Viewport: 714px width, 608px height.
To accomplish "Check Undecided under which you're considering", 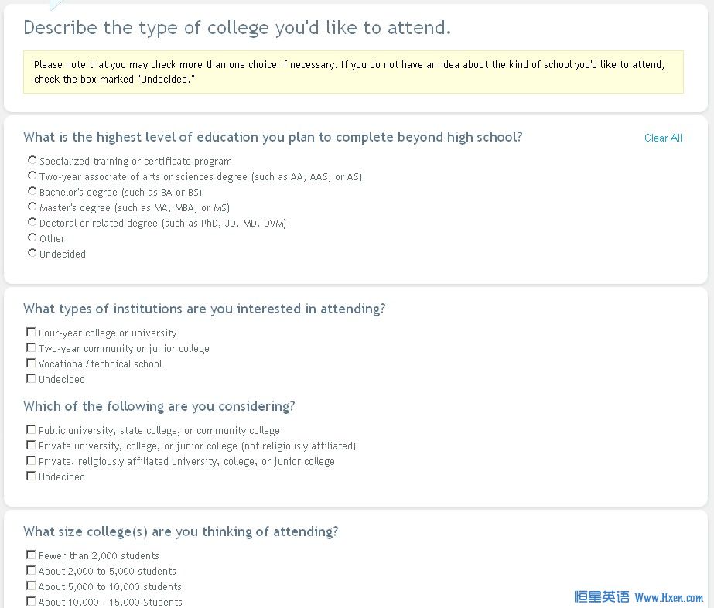I will pyautogui.click(x=31, y=476).
